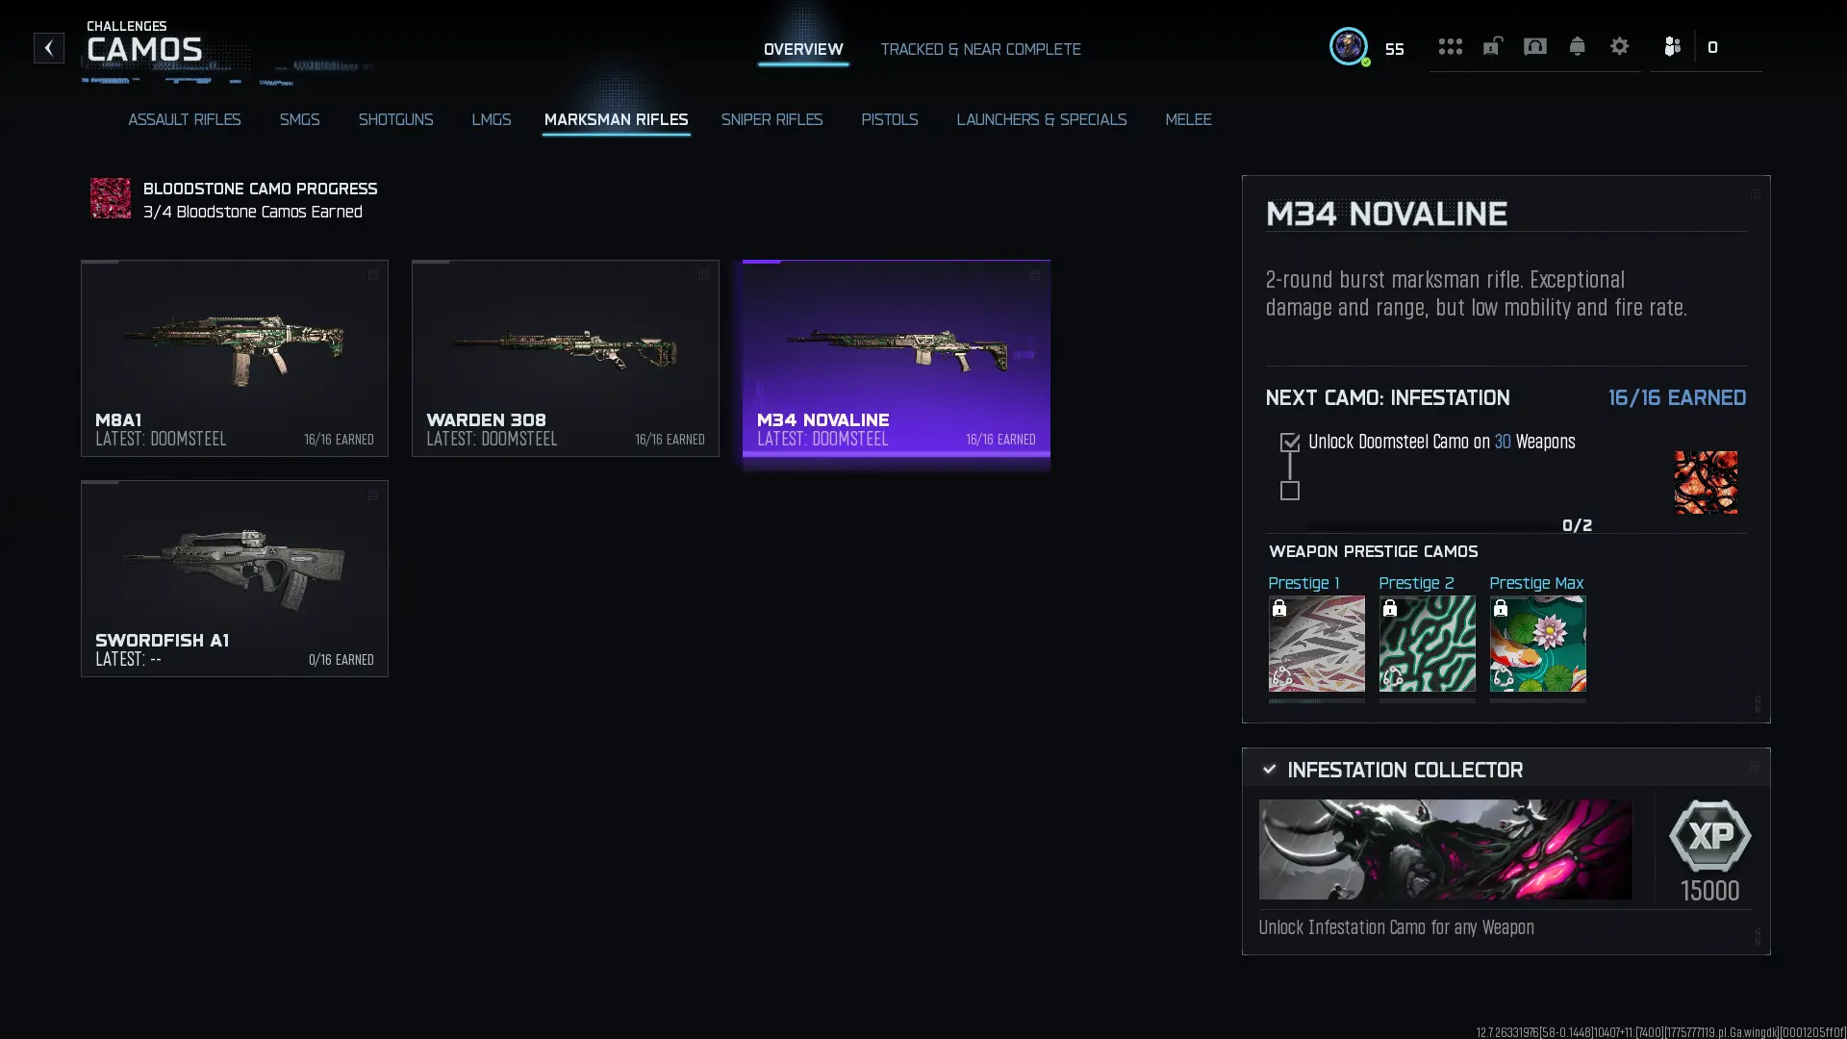
Task: Expand the Infestation Collector panel handle
Action: coord(1755,767)
